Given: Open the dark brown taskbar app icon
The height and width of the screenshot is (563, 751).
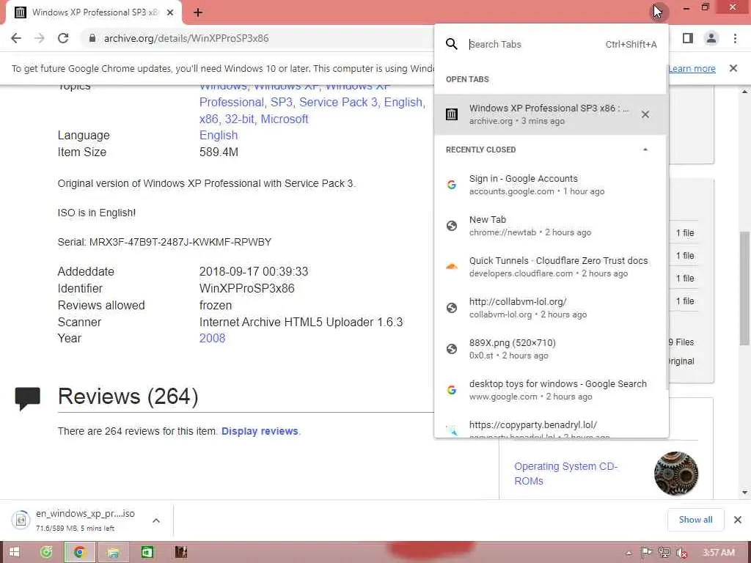Looking at the screenshot, I should (180, 553).
